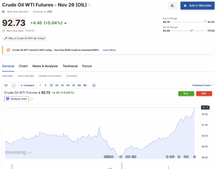Click the Analyse chart button

point(16,99)
